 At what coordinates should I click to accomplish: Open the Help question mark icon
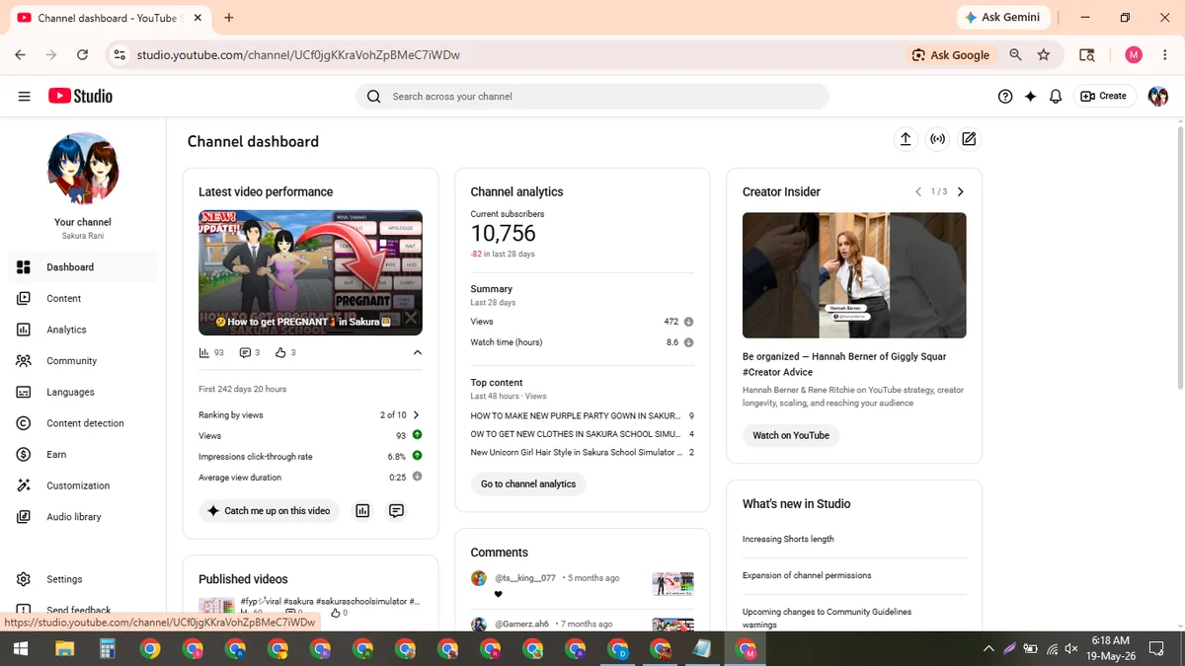click(1005, 96)
